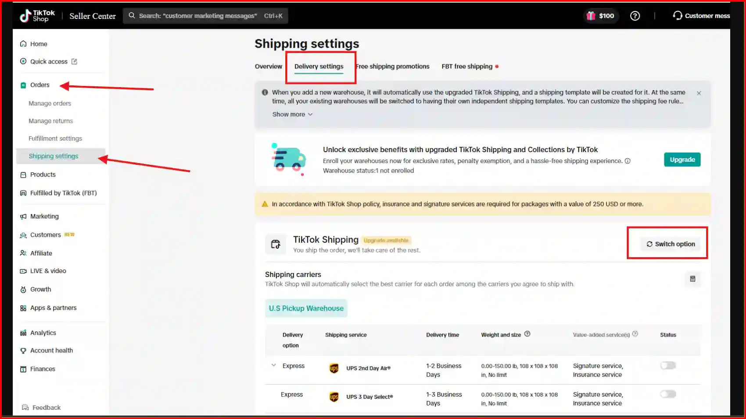Screen dimensions: 746x419
Task: Click Value-added services help icon
Action: tap(635, 334)
